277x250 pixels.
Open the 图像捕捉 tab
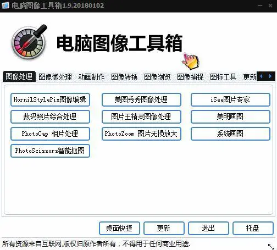(x=190, y=77)
